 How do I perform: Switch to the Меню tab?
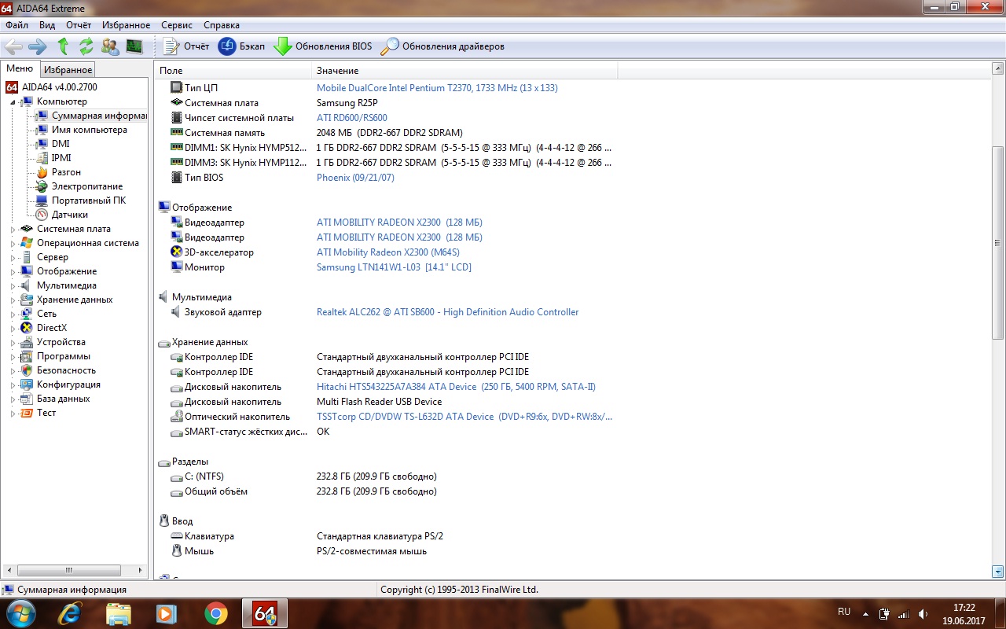20,69
